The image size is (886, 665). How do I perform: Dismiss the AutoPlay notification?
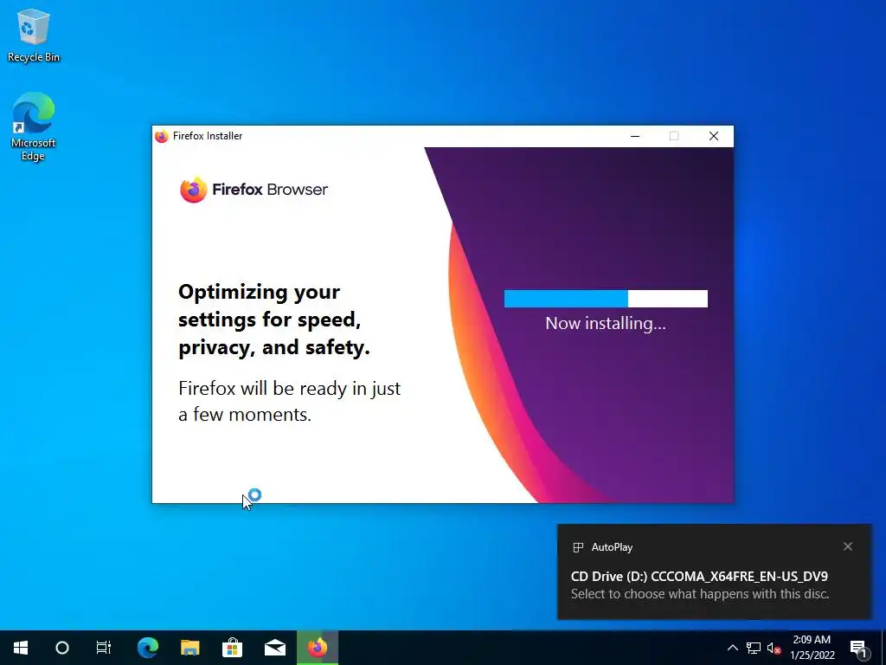[848, 546]
